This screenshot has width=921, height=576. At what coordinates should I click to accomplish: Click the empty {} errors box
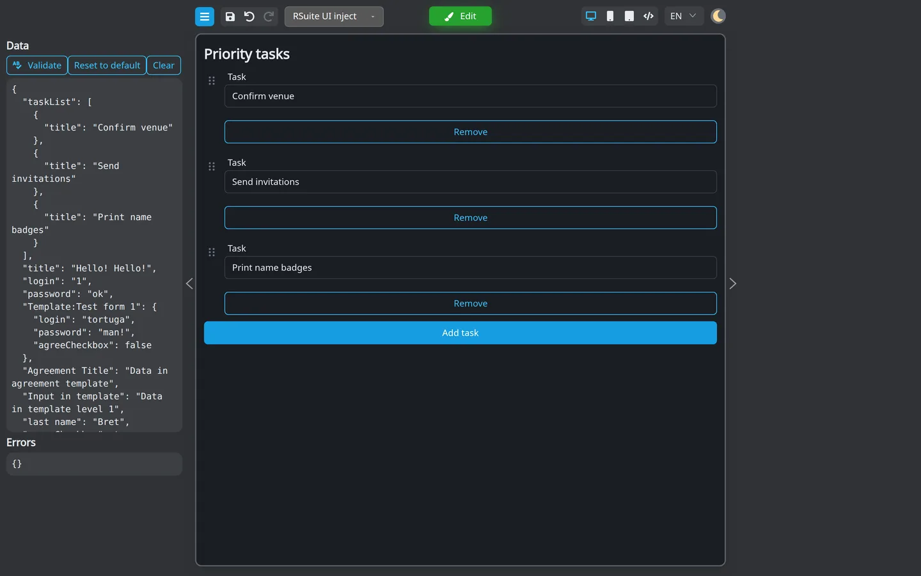point(94,464)
